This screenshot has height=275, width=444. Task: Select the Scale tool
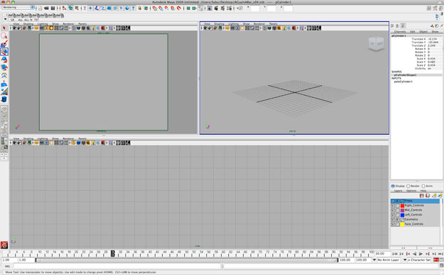coord(4,67)
